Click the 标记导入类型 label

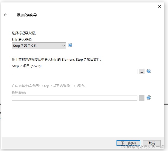click(x=22, y=40)
